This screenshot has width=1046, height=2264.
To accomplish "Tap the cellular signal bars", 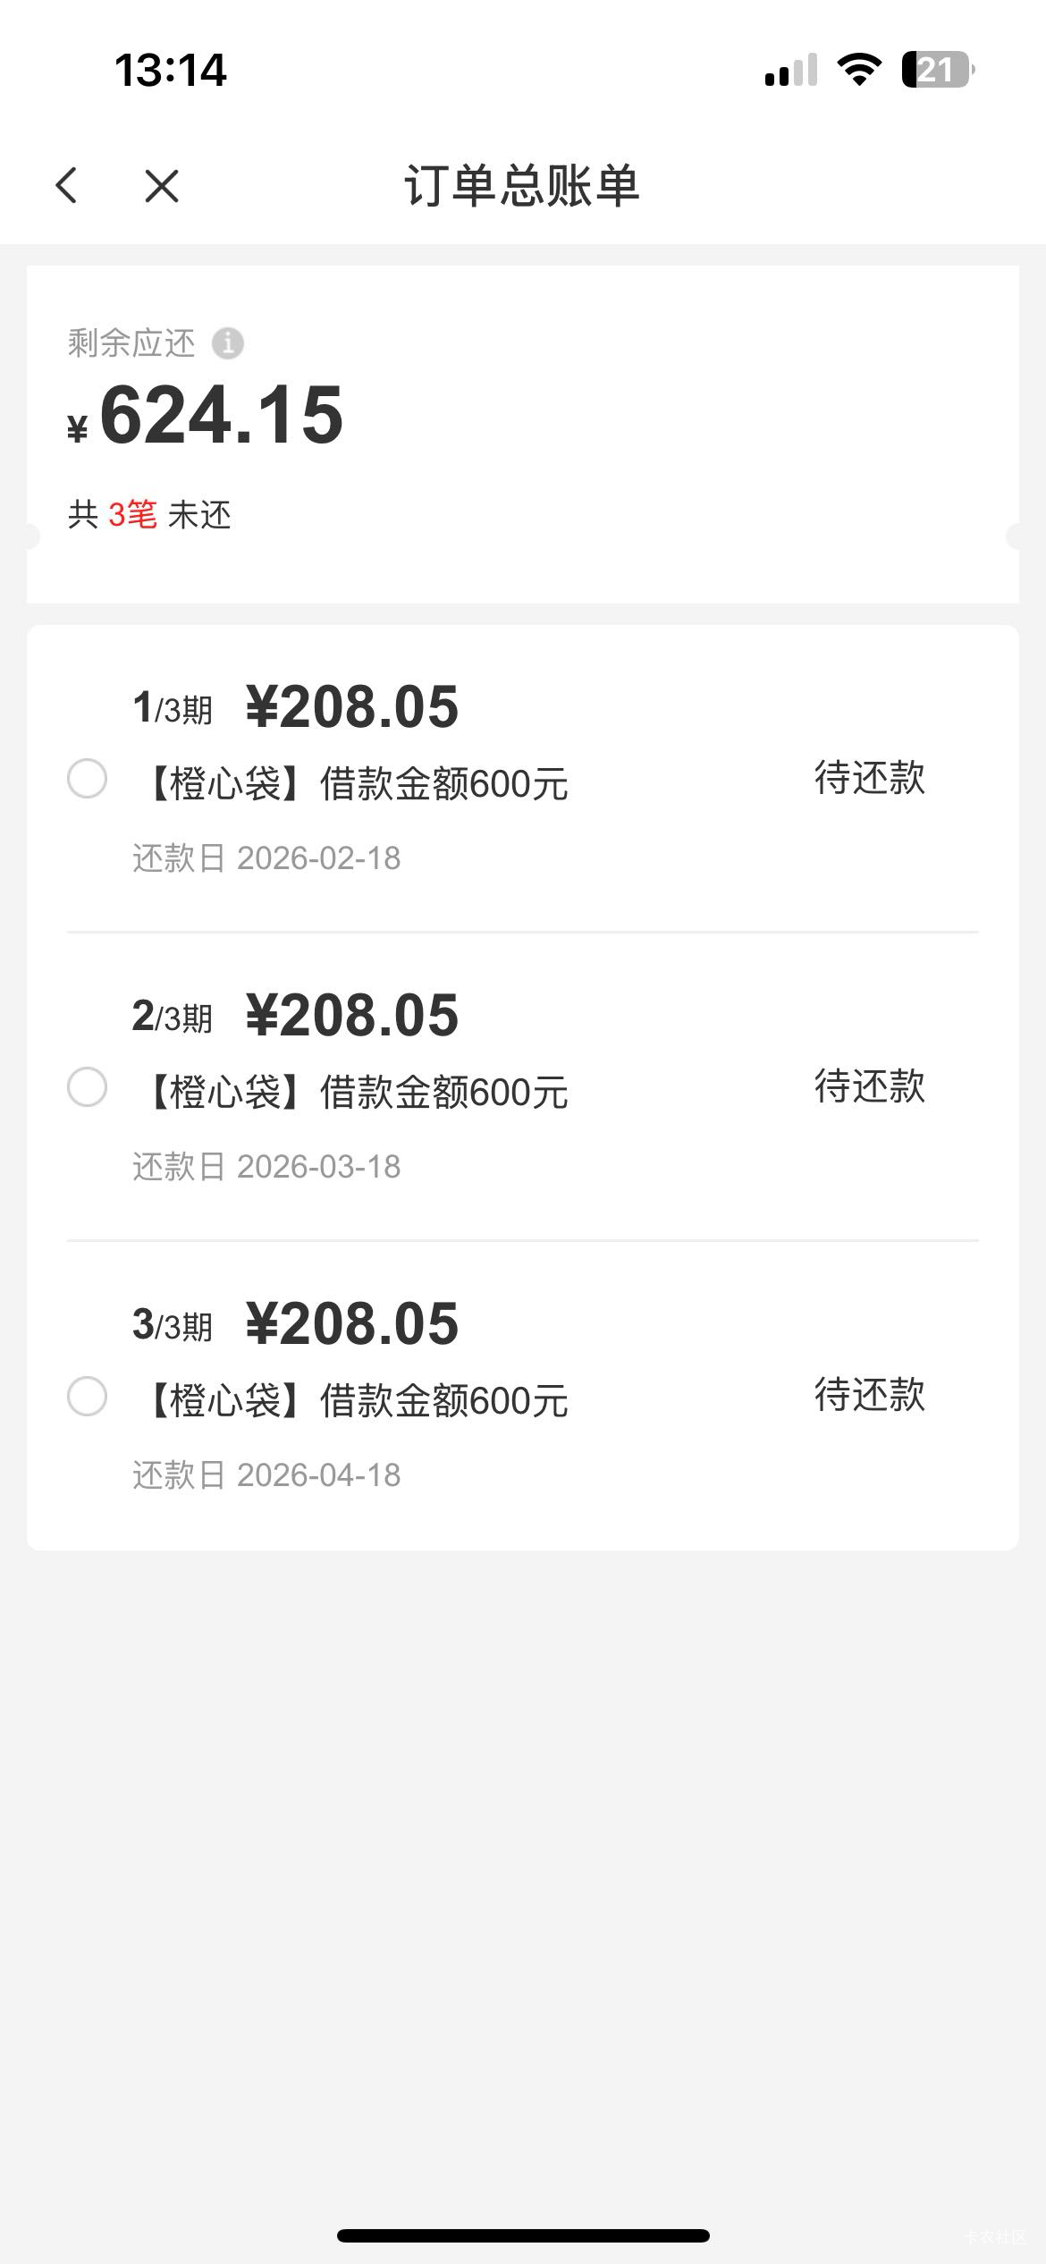I will [x=791, y=70].
